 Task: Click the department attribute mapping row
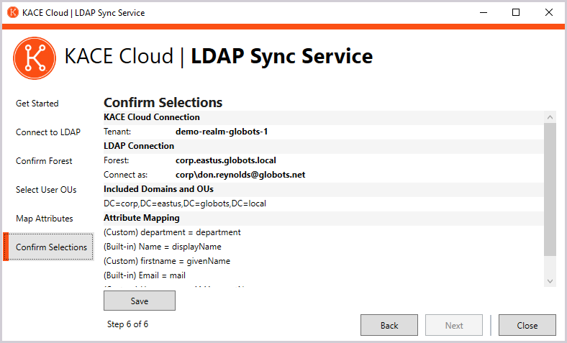point(172,232)
